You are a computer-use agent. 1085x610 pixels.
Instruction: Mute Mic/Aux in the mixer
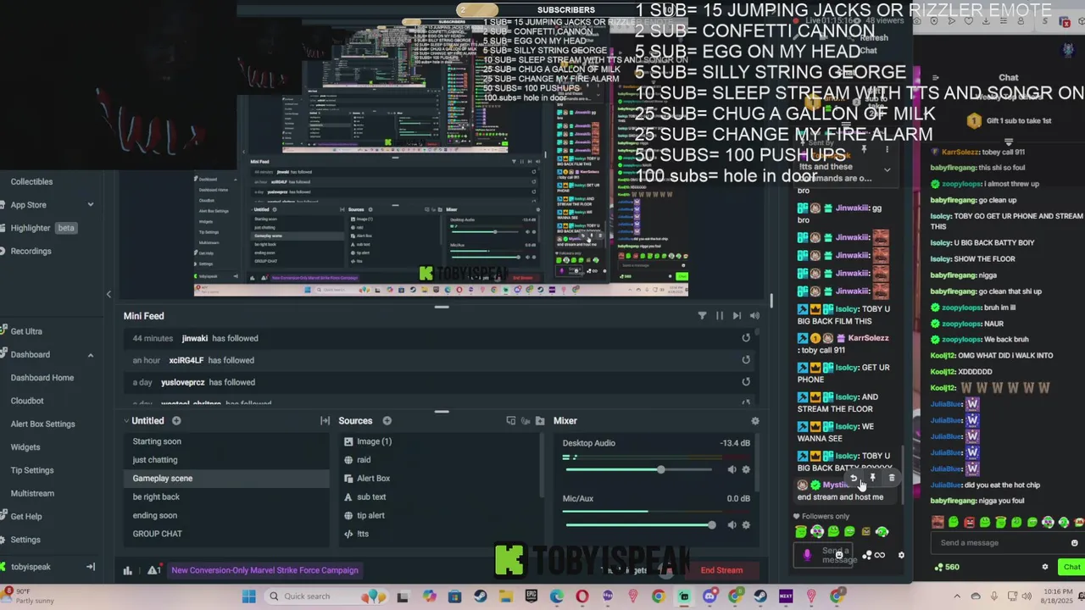(x=732, y=525)
